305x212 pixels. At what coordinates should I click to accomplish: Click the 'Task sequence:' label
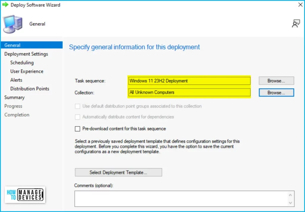(x=90, y=81)
